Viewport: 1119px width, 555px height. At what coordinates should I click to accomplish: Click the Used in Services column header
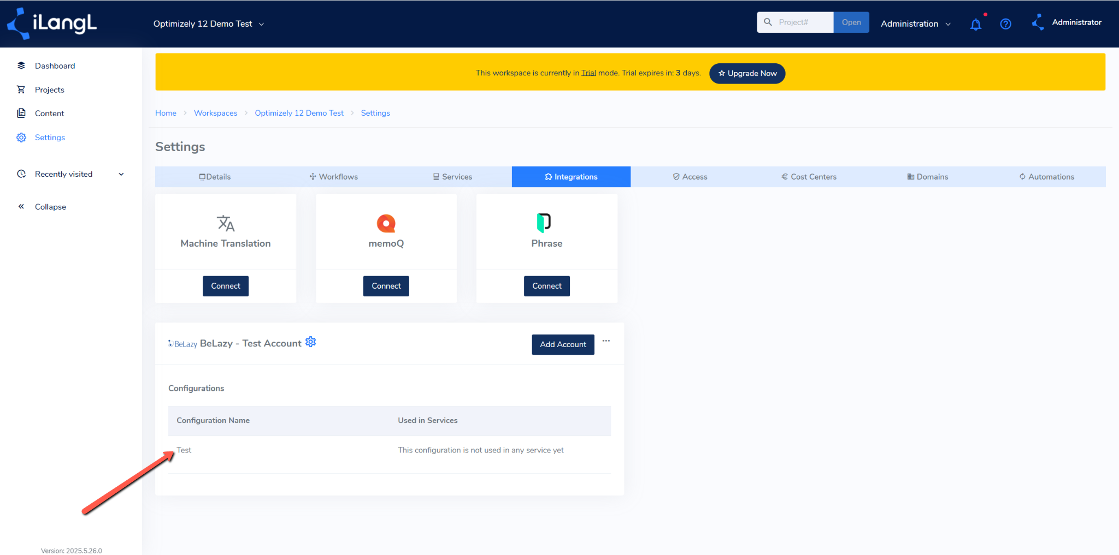[x=428, y=420]
